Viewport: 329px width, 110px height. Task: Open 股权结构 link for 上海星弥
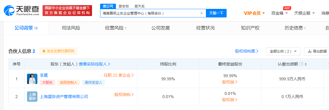124,95
